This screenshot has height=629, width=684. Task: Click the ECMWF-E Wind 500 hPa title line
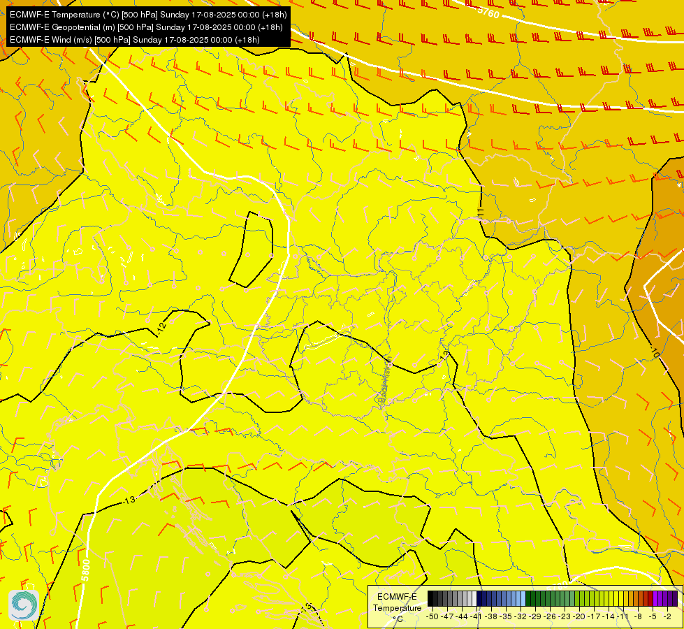(x=135, y=40)
